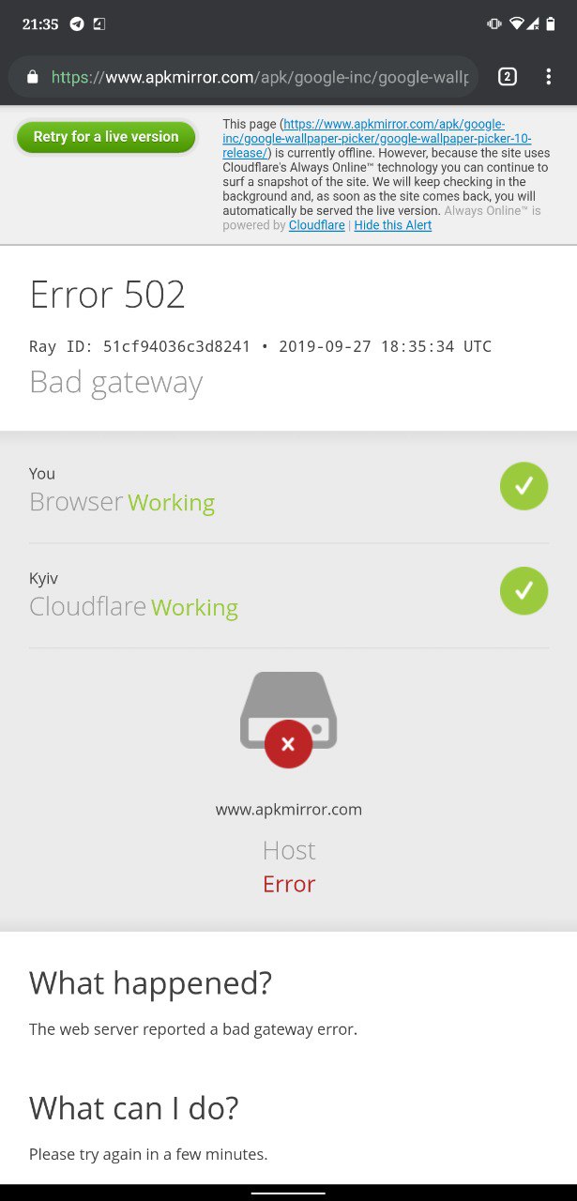The image size is (577, 1201).
Task: Tap the Retry for a live version button
Action: (x=105, y=137)
